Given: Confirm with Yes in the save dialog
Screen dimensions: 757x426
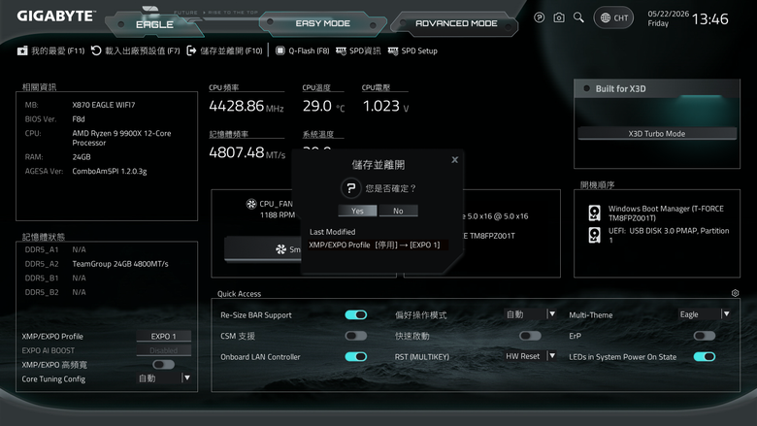Looking at the screenshot, I should click(357, 211).
